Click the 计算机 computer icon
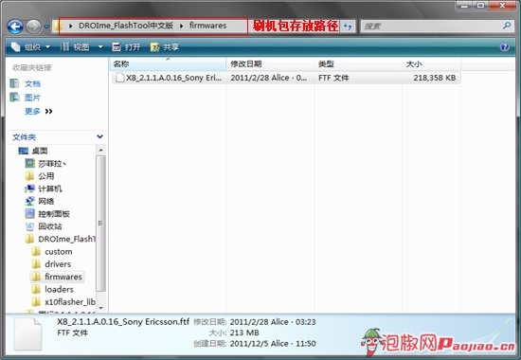Screen dimensions: 521x360 coord(30,189)
